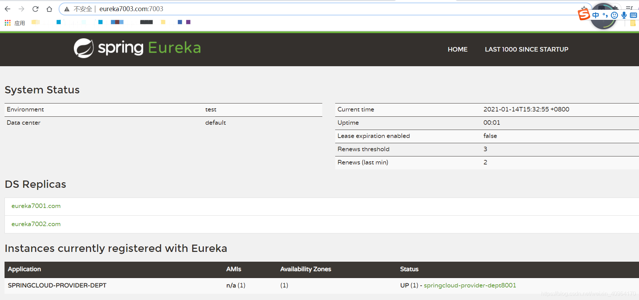Open the HOME navigation item
The height and width of the screenshot is (300, 639).
pos(457,49)
